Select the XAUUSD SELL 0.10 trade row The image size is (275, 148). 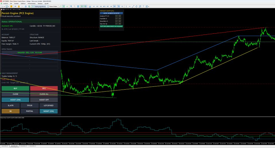coord(30,52)
